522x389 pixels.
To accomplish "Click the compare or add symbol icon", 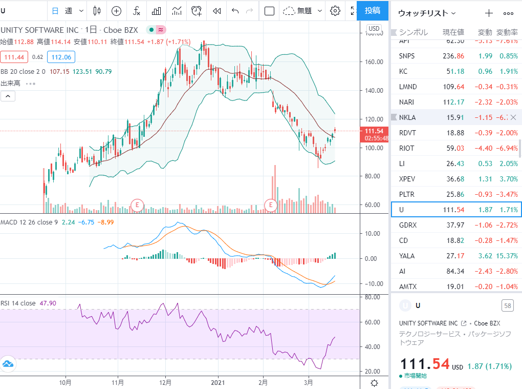I will 116,11.
